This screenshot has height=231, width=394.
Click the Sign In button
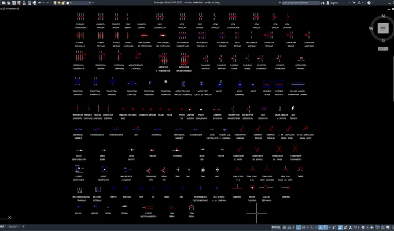click(333, 3)
